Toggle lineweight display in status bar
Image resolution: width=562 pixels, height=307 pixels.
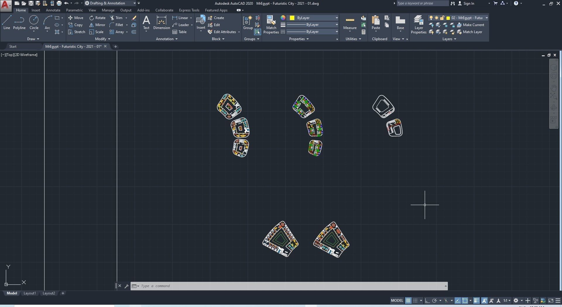pyautogui.click(x=477, y=301)
